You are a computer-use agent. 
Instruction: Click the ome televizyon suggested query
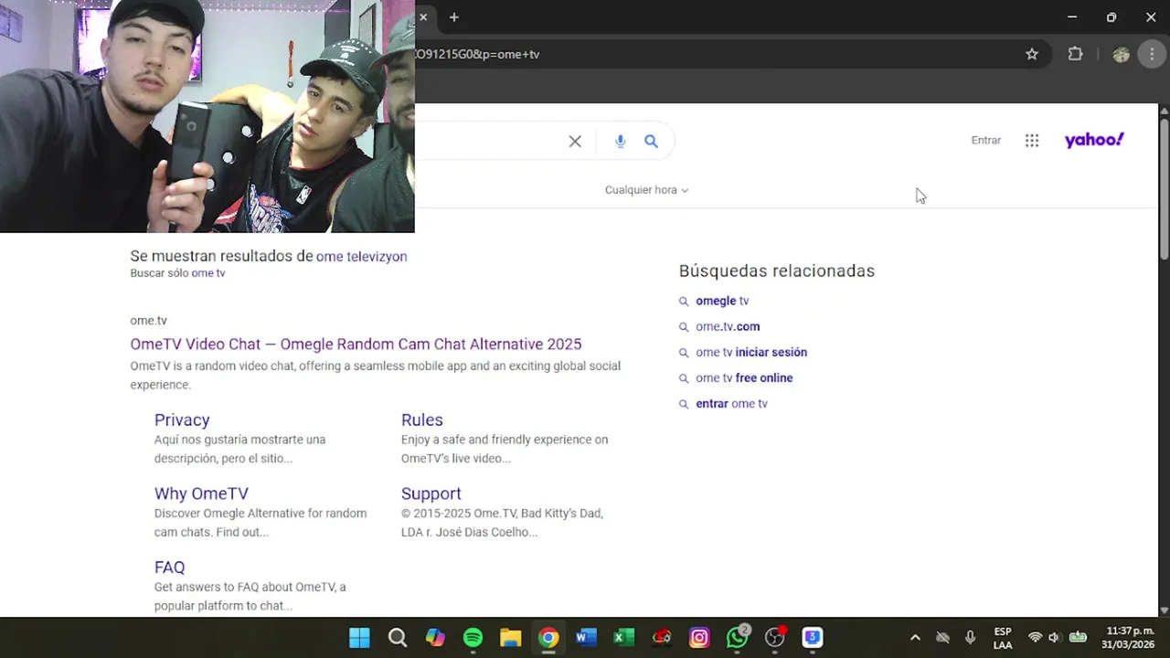point(361,257)
